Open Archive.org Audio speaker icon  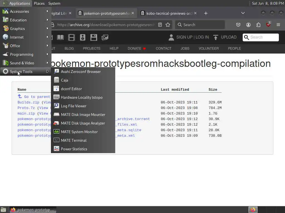coord(82,37)
